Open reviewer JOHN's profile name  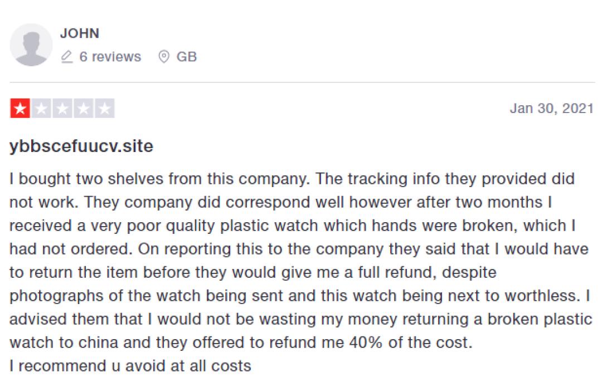tap(80, 33)
